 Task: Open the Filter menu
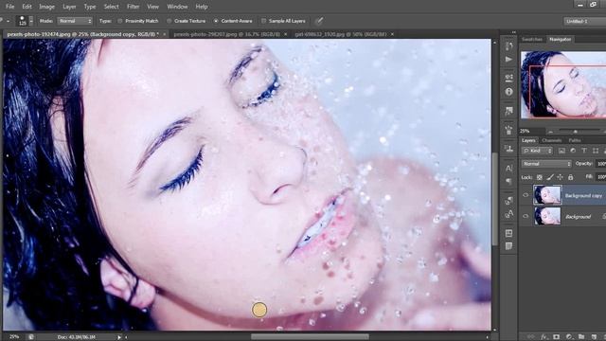click(133, 7)
